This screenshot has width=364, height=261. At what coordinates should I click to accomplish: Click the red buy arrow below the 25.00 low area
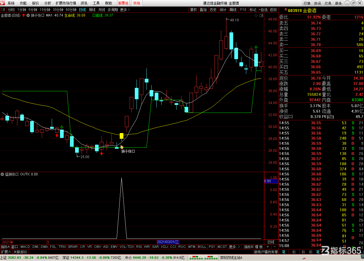[x=102, y=154]
